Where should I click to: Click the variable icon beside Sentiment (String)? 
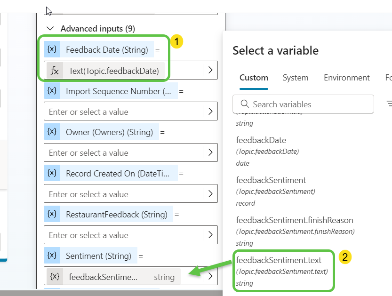click(x=52, y=256)
